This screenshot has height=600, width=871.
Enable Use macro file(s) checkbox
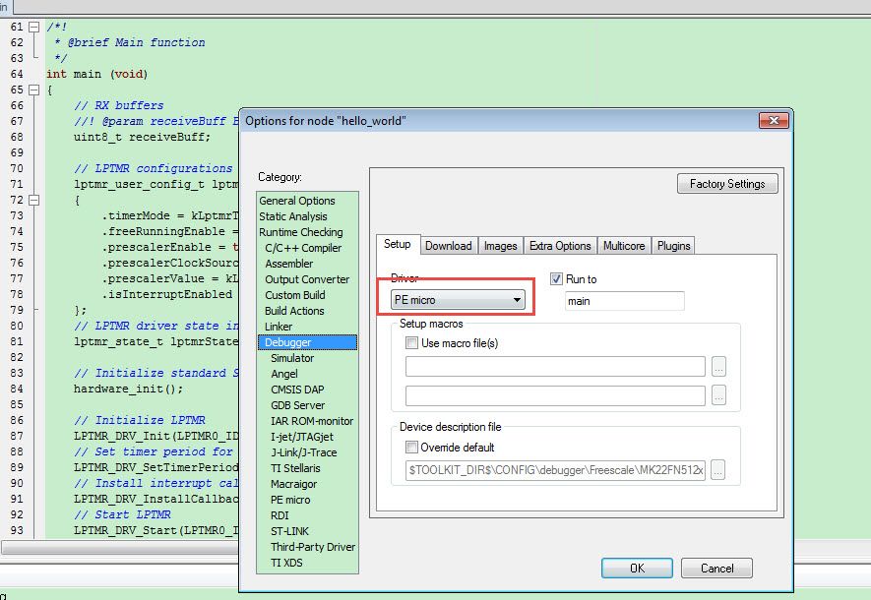[411, 343]
